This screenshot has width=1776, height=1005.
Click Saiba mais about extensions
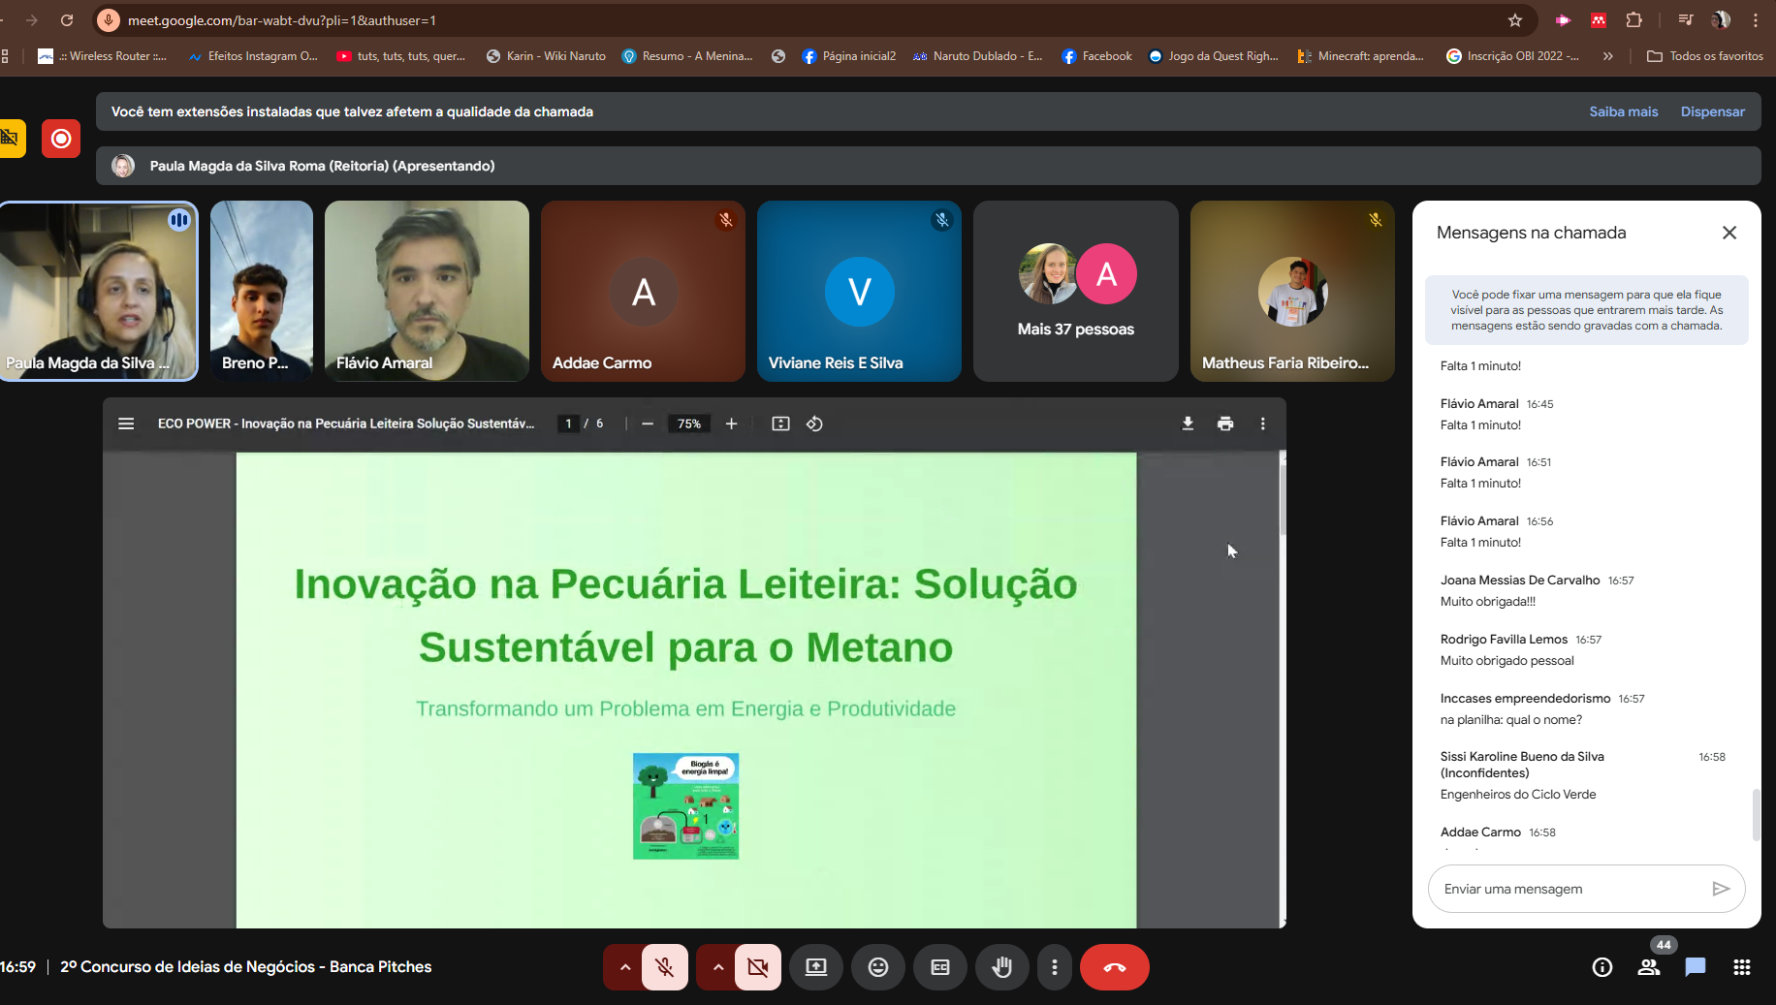1623,111
